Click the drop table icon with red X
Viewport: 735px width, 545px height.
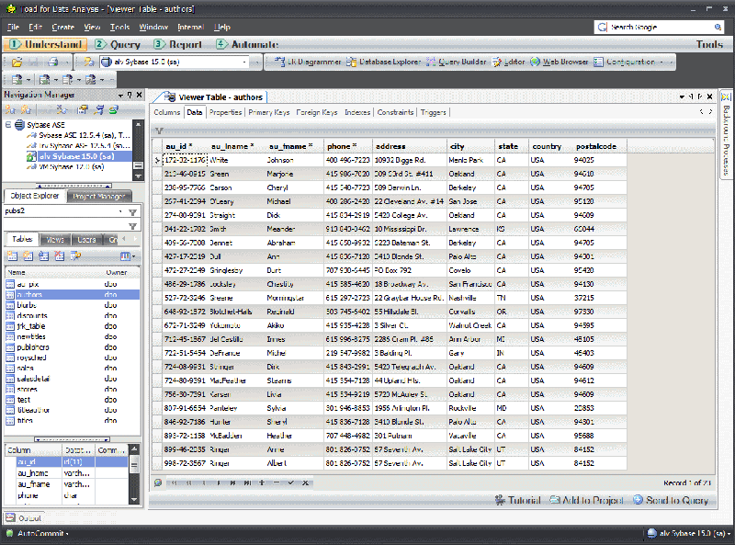(59, 255)
